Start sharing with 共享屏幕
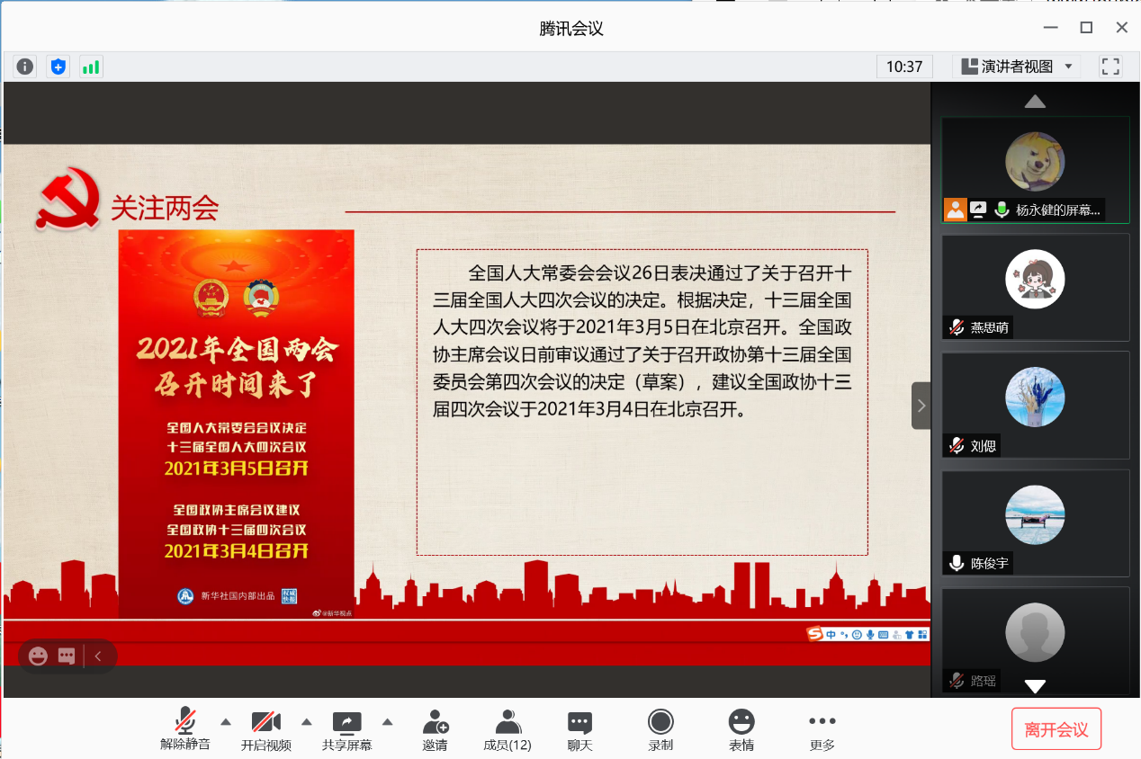 click(x=347, y=729)
